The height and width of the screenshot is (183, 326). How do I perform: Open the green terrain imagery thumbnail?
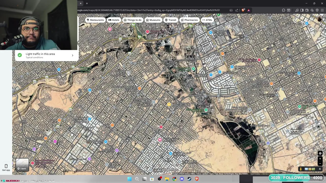coord(313,169)
